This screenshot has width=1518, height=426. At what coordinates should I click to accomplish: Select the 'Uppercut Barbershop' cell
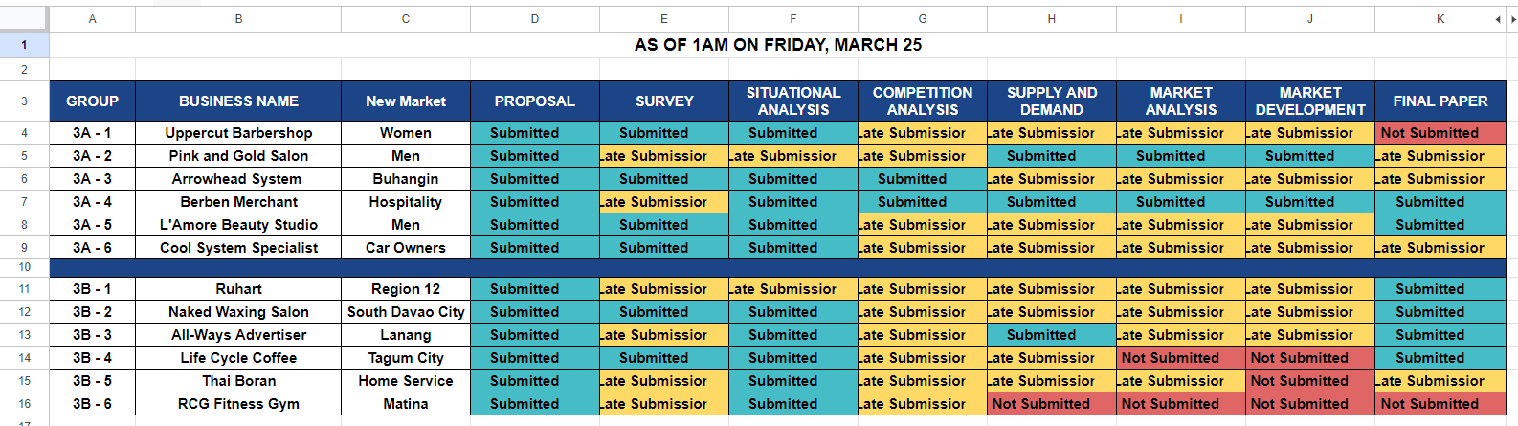238,133
